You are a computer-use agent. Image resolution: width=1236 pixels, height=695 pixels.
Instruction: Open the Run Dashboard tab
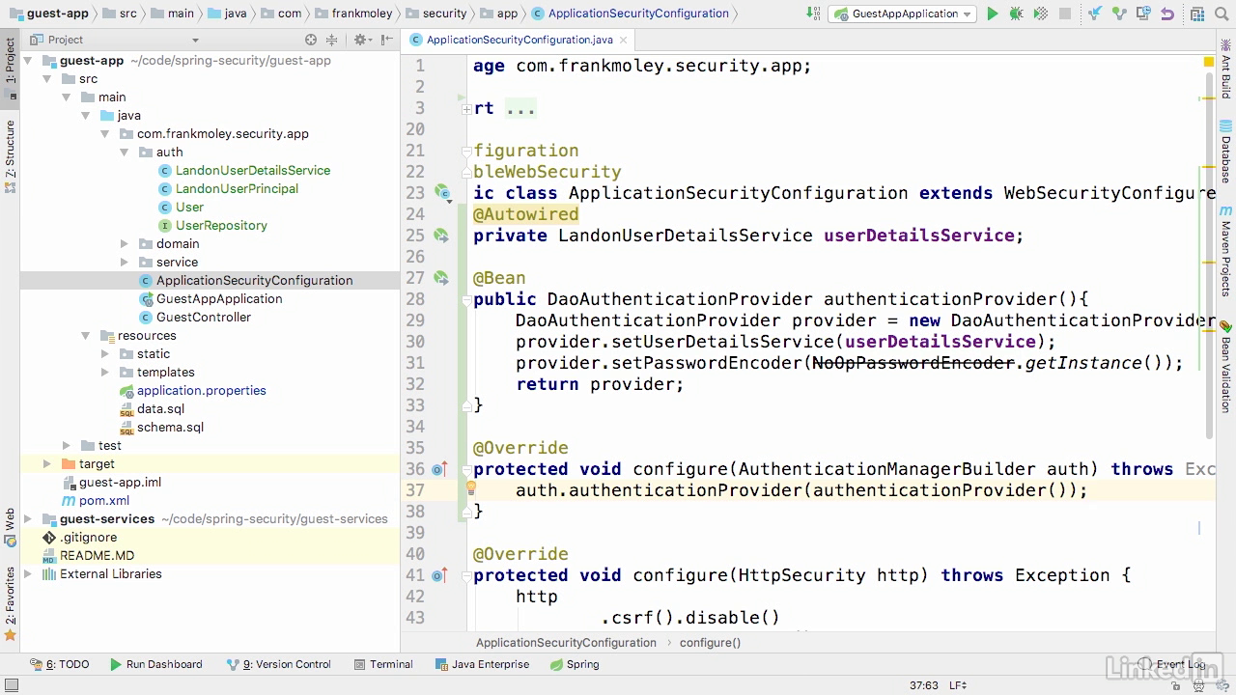pyautogui.click(x=156, y=664)
